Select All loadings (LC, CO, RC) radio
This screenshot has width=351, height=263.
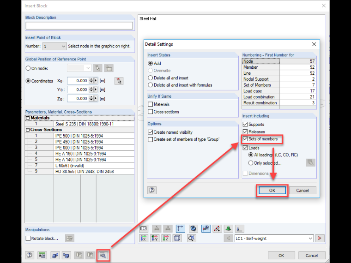[x=251, y=155]
